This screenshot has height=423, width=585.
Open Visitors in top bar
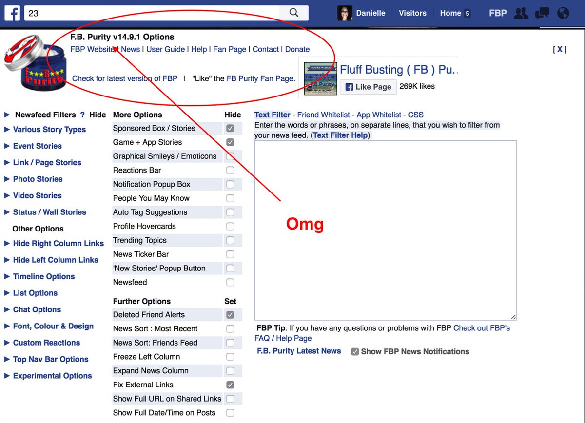[x=412, y=13]
